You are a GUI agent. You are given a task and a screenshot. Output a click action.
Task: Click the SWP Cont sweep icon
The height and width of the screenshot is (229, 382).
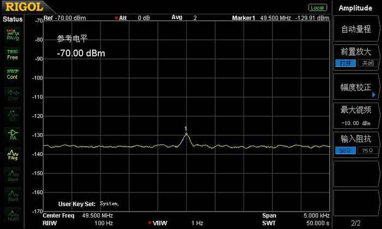pos(13,74)
